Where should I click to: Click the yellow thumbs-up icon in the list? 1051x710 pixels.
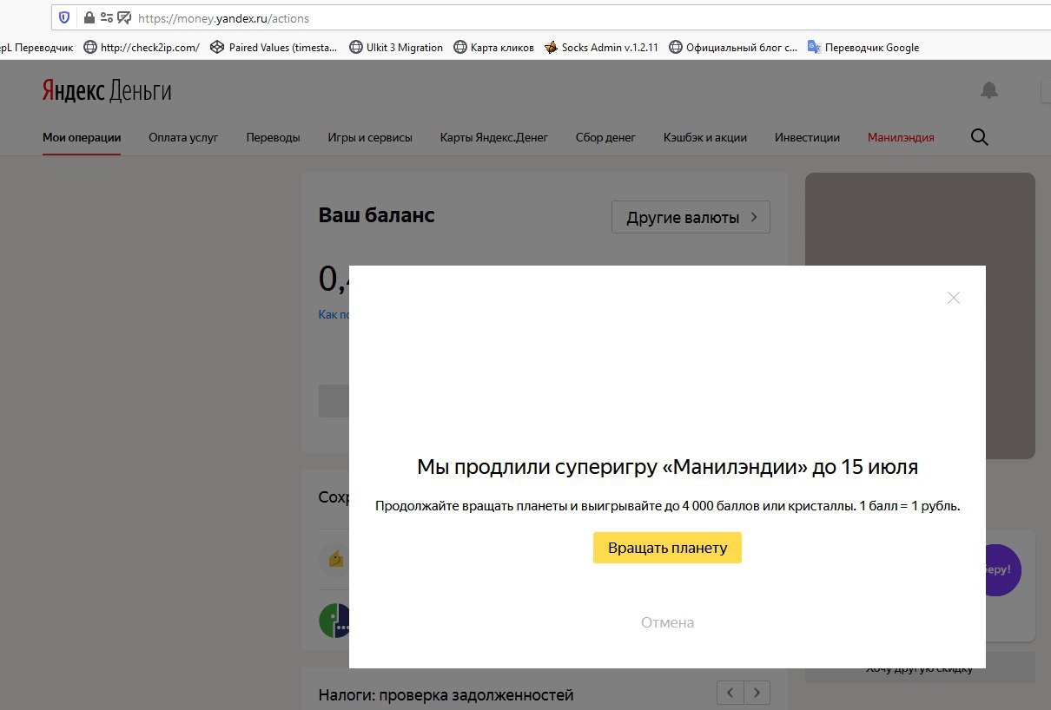pyautogui.click(x=336, y=560)
